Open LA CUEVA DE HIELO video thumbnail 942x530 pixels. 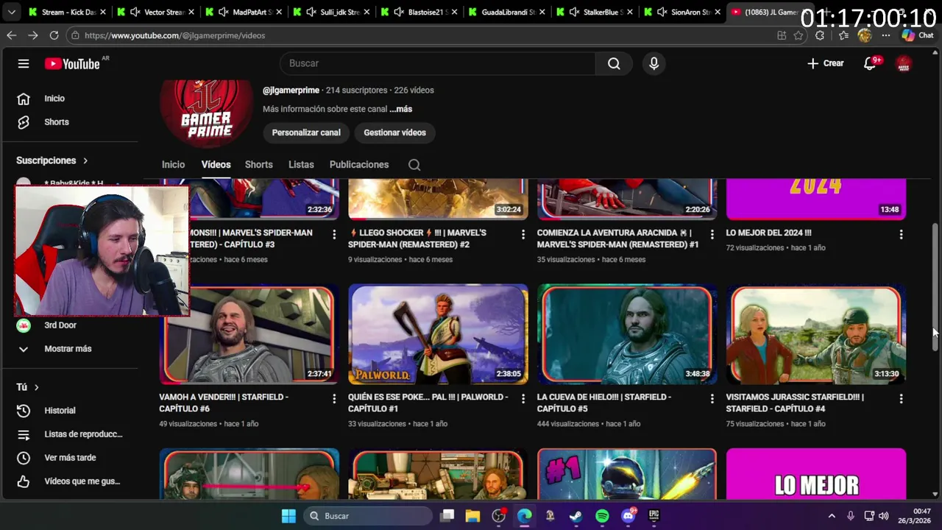[627, 334]
